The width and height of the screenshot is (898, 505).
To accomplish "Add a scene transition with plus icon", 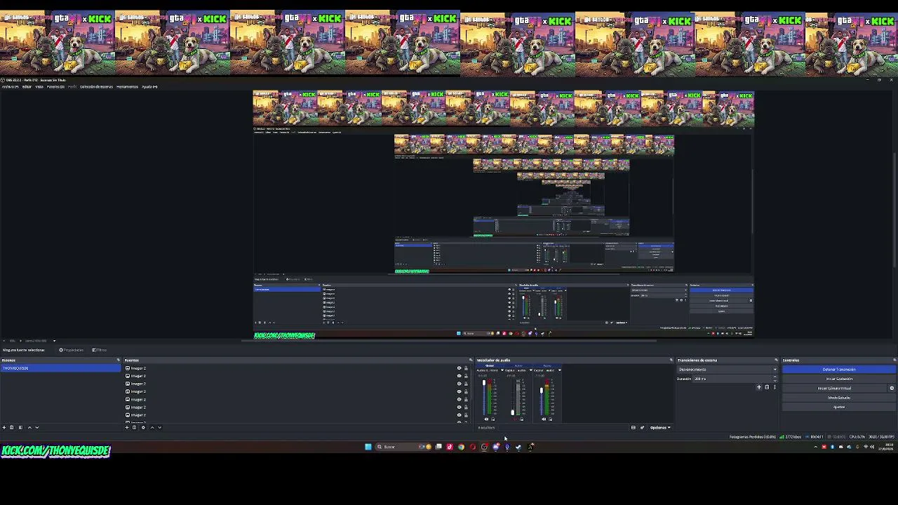I will tap(758, 387).
